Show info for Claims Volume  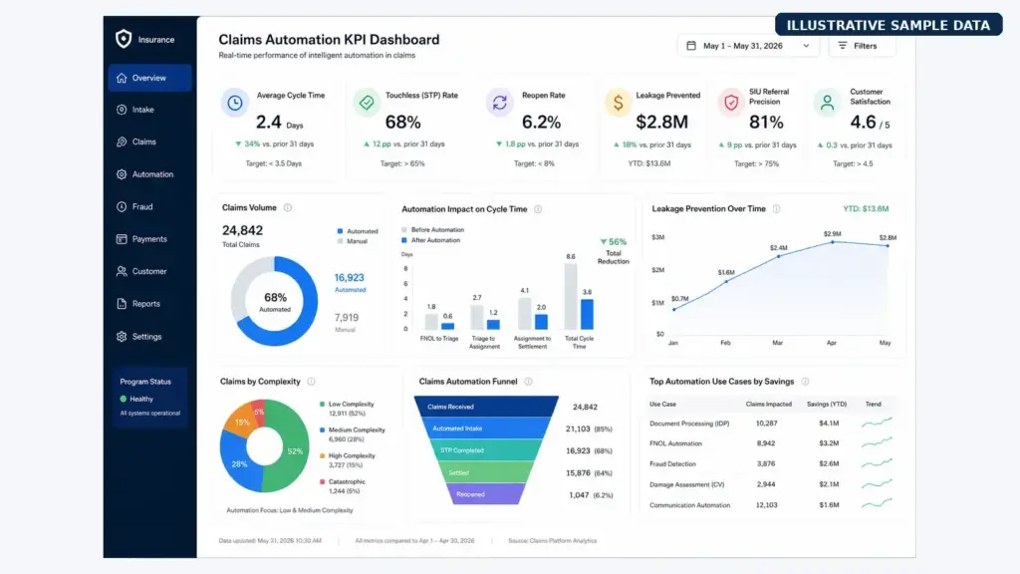[x=288, y=207]
